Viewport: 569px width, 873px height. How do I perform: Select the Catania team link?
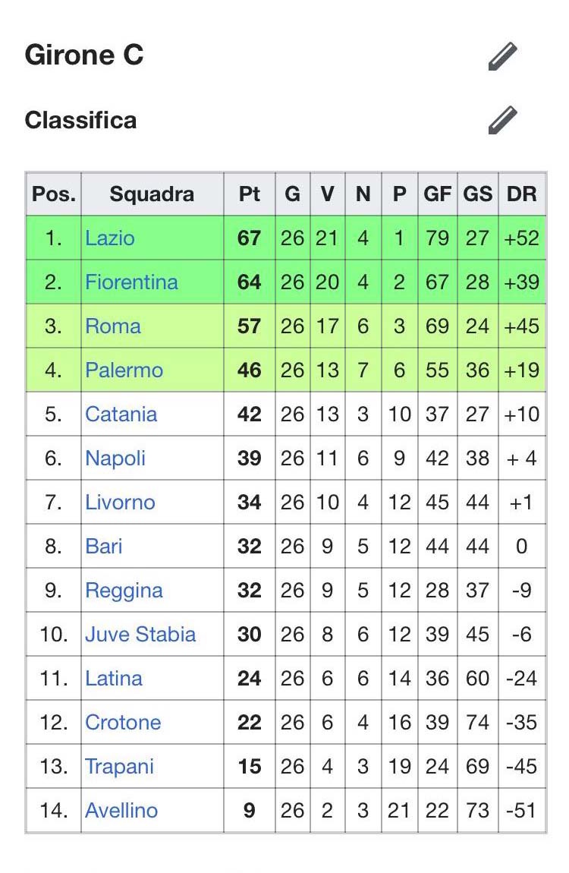[121, 414]
